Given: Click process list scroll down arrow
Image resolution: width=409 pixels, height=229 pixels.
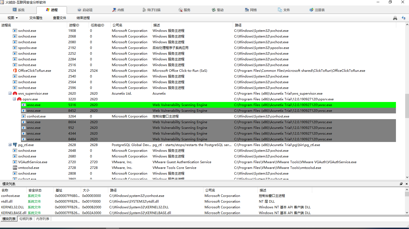Looking at the screenshot, I should pos(407,177).
